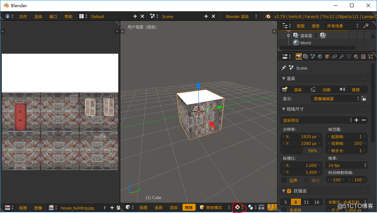This screenshot has width=377, height=213.
Task: Open the Modifiers tab (wrench icon)
Action: [x=342, y=57]
